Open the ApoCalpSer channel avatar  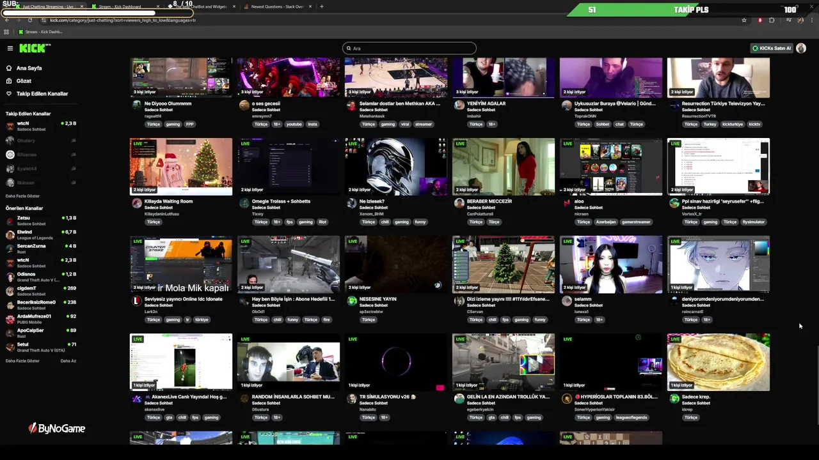pos(10,333)
